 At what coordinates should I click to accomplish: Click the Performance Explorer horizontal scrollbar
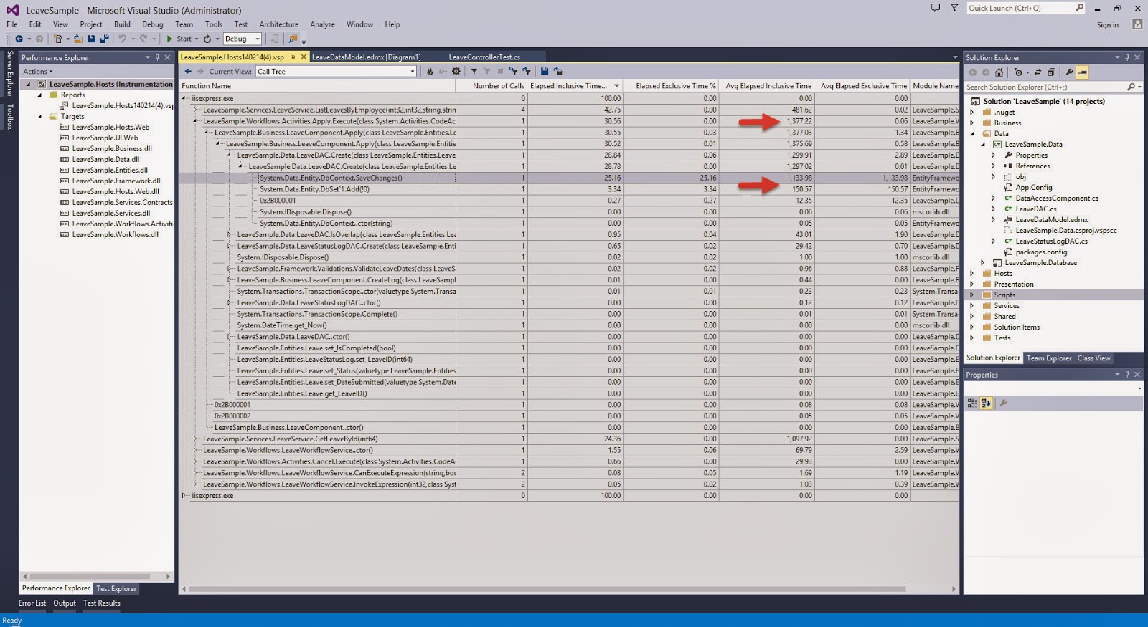(x=90, y=576)
